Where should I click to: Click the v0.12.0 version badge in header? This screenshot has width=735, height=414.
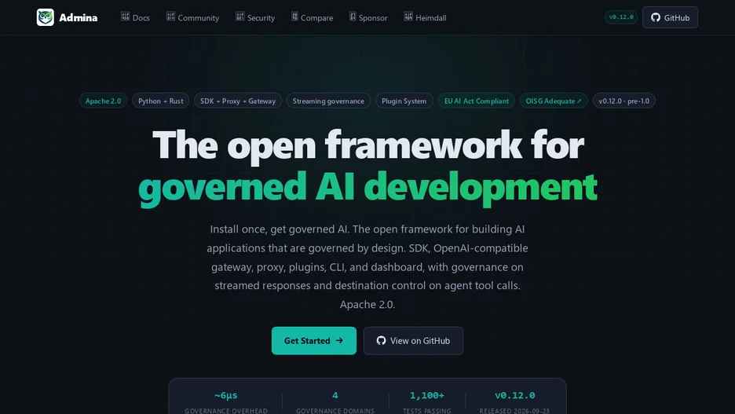point(620,16)
